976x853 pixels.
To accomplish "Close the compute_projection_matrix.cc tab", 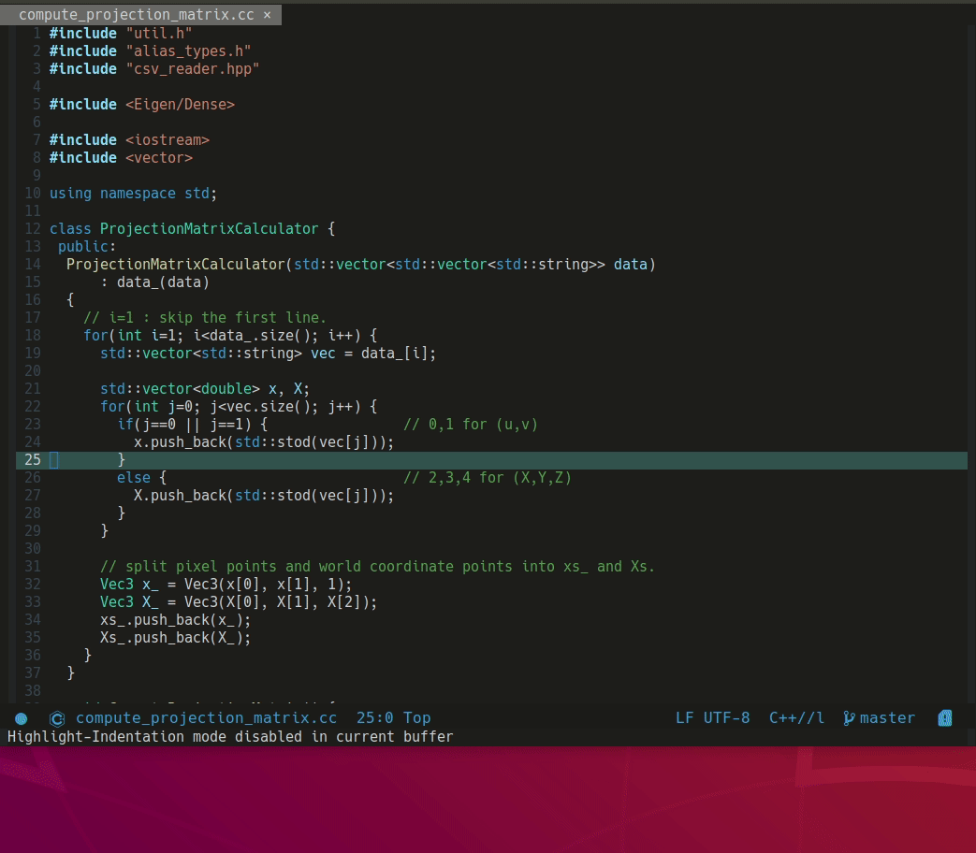I will point(267,15).
